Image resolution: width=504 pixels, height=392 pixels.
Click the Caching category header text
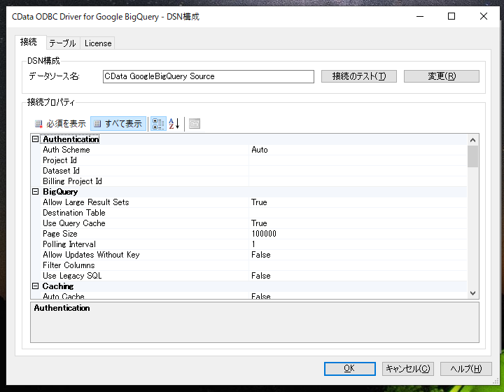click(58, 286)
